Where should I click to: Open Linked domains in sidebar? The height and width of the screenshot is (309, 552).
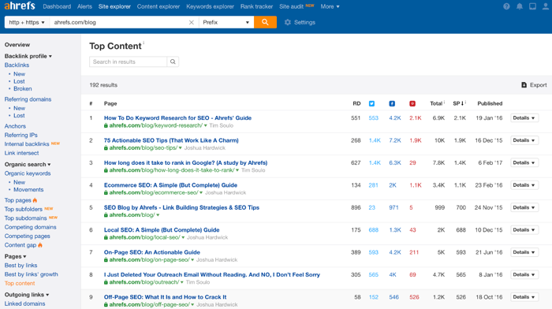point(24,303)
